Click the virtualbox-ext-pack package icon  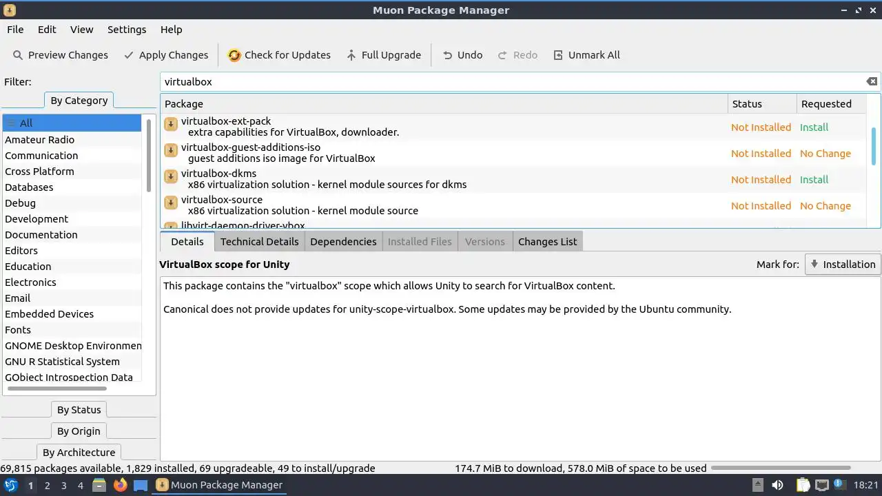coord(171,124)
